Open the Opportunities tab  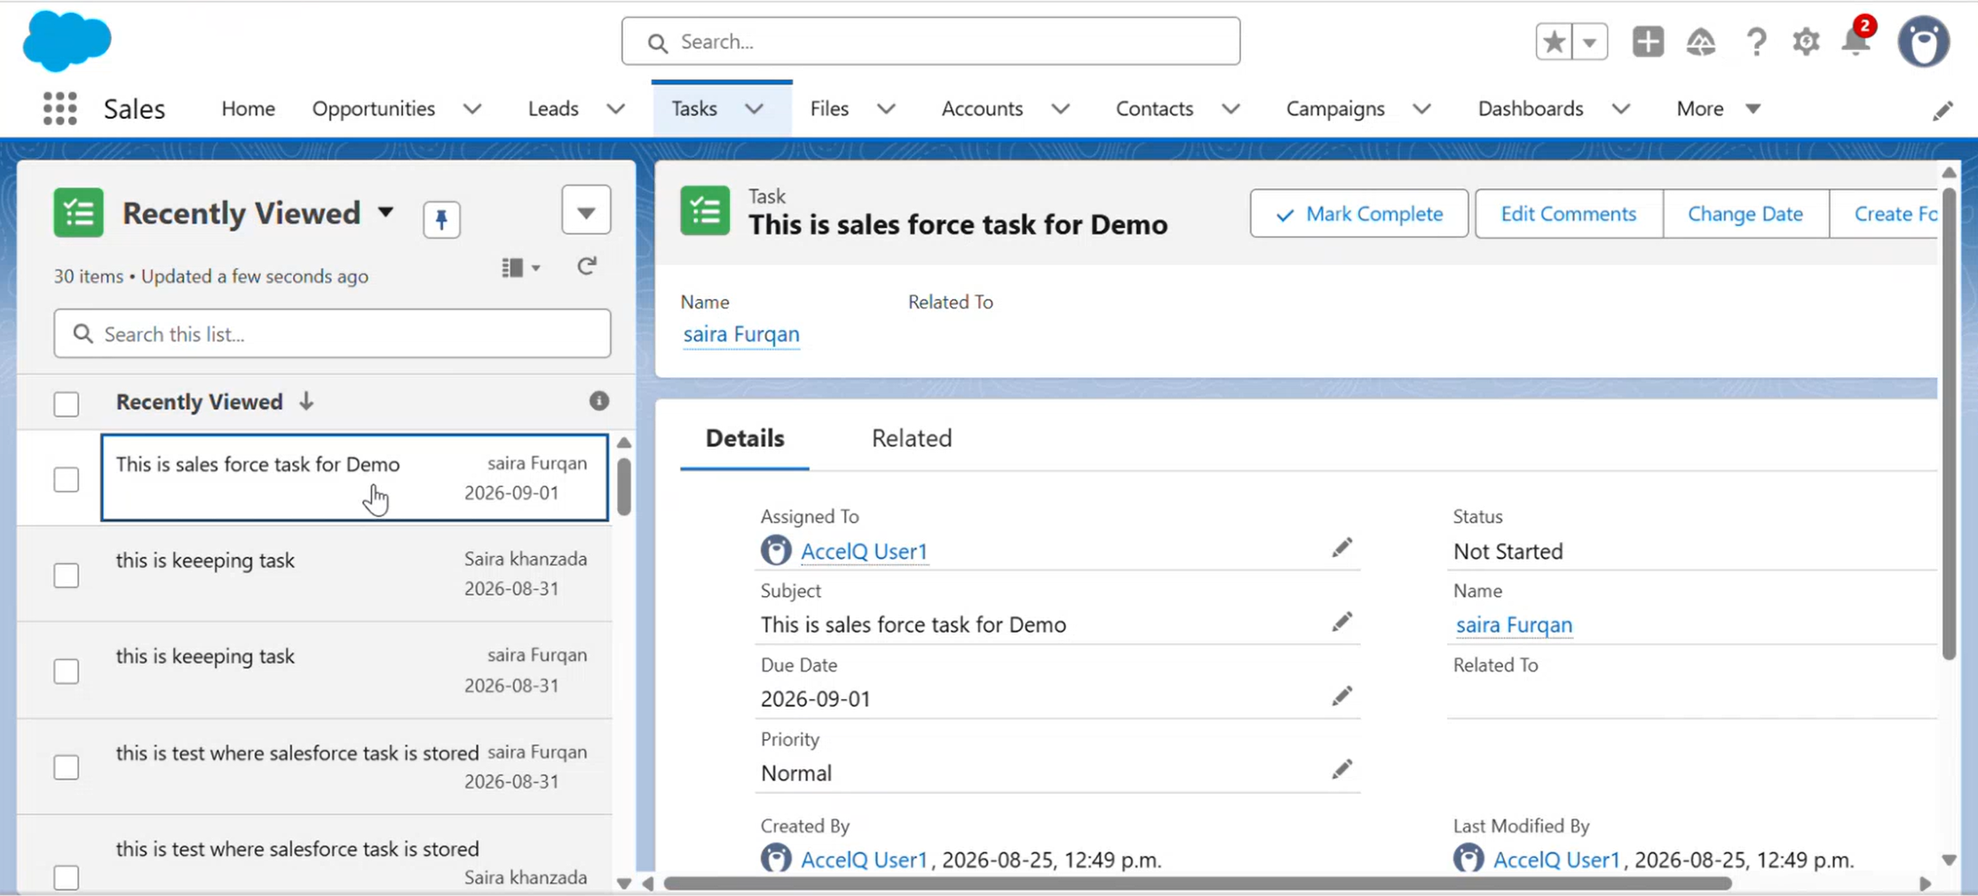[x=374, y=108]
